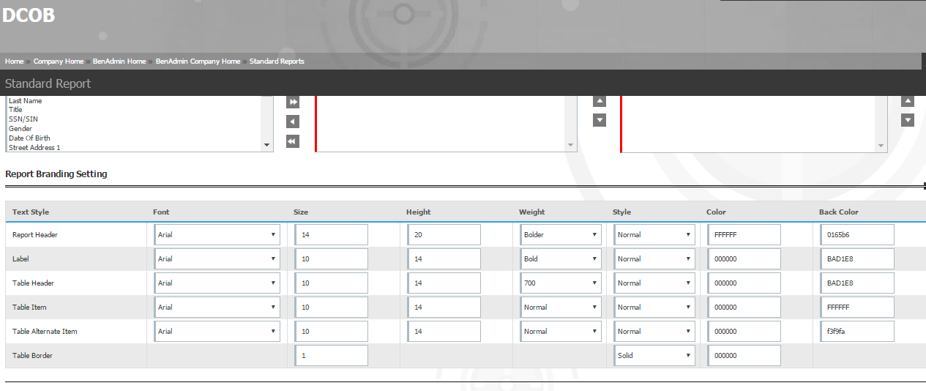This screenshot has width=926, height=391.
Task: Click move-down arrow beside the rightmost list
Action: 908,120
